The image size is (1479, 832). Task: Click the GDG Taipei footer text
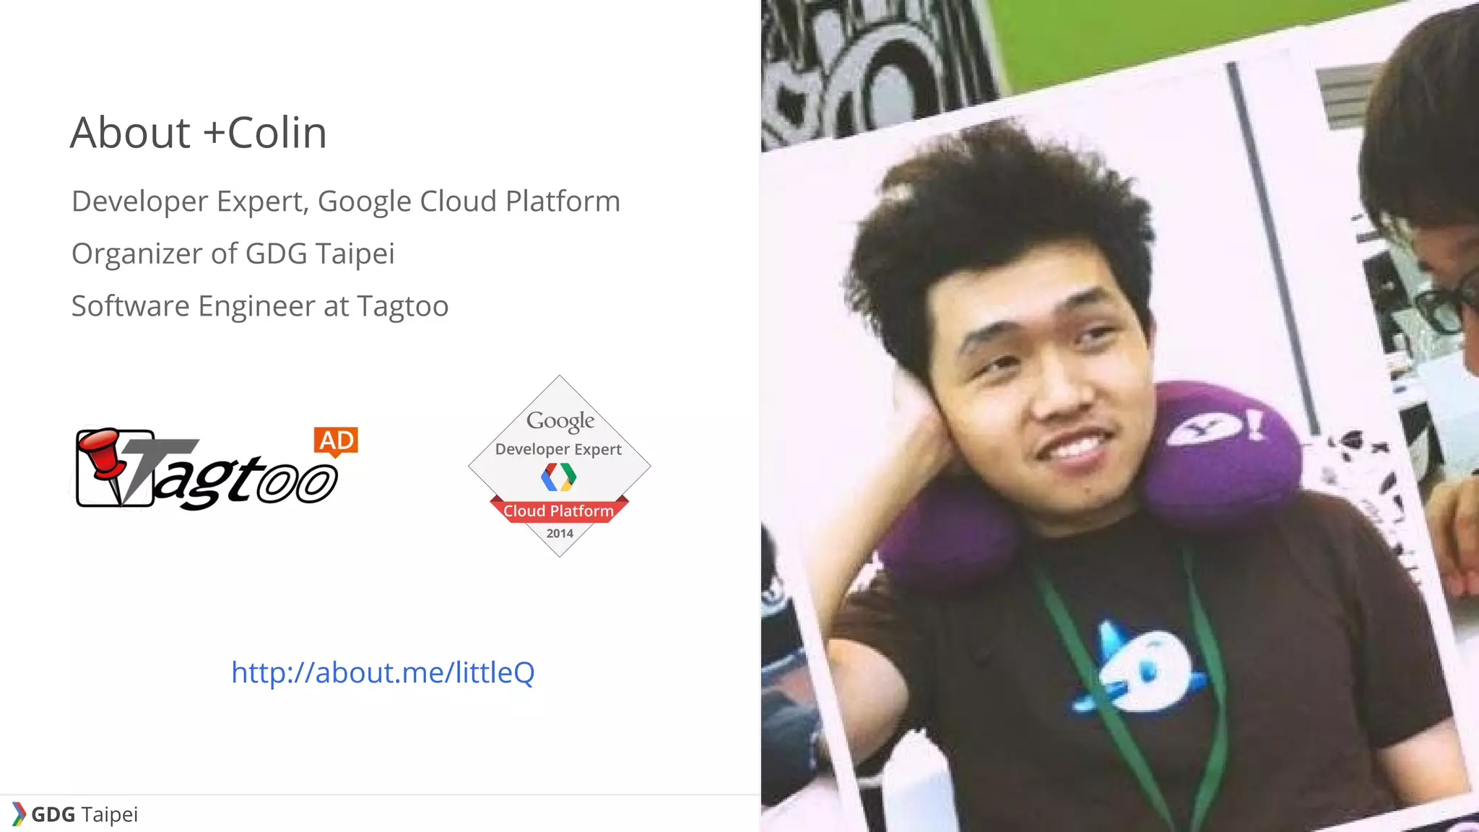tap(84, 815)
